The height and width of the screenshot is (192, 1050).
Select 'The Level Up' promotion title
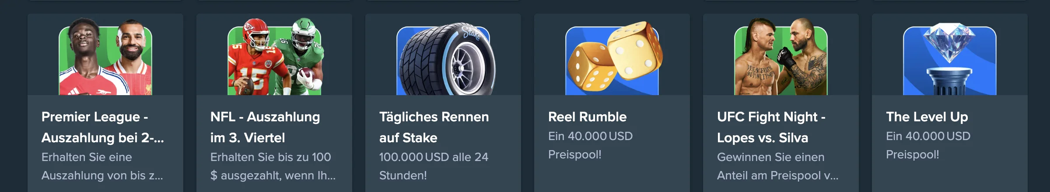tap(927, 117)
